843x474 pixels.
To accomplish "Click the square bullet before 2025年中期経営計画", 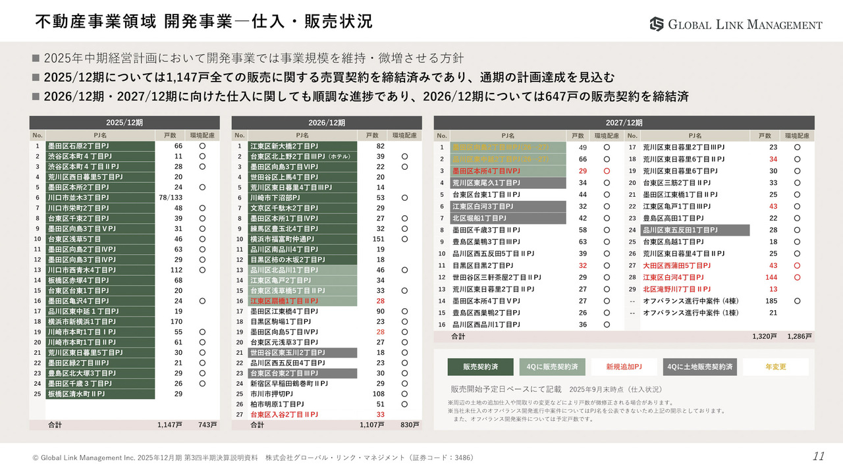I will [36, 57].
